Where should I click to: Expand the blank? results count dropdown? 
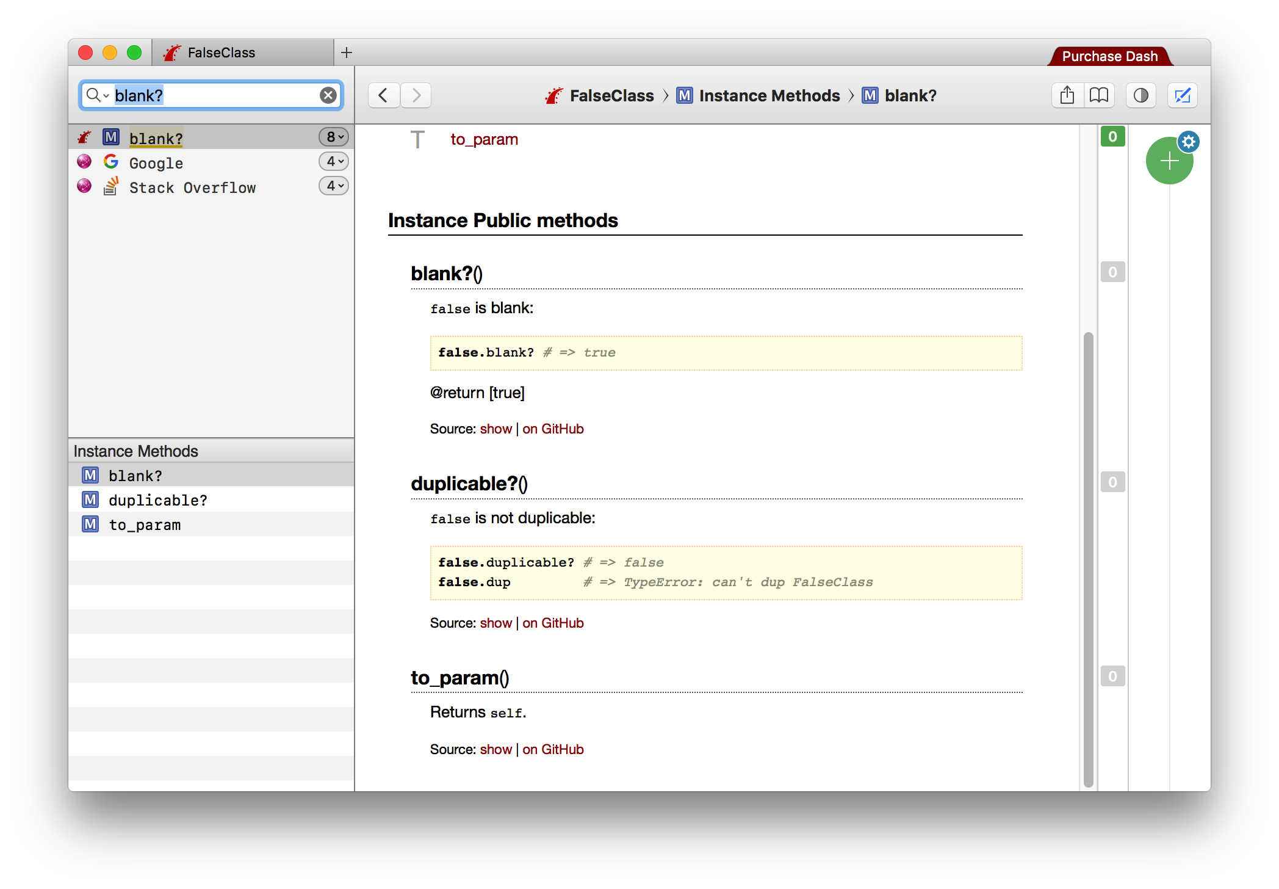334,137
